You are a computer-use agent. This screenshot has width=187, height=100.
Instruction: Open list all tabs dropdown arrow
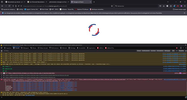[168, 2]
